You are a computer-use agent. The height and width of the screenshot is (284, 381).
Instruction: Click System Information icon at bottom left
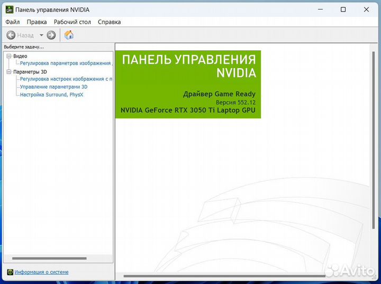pyautogui.click(x=10, y=272)
